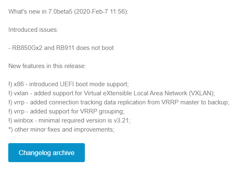The image size is (241, 172).
Task: Click the vrrp connection tracking replication line
Action: (119, 102)
